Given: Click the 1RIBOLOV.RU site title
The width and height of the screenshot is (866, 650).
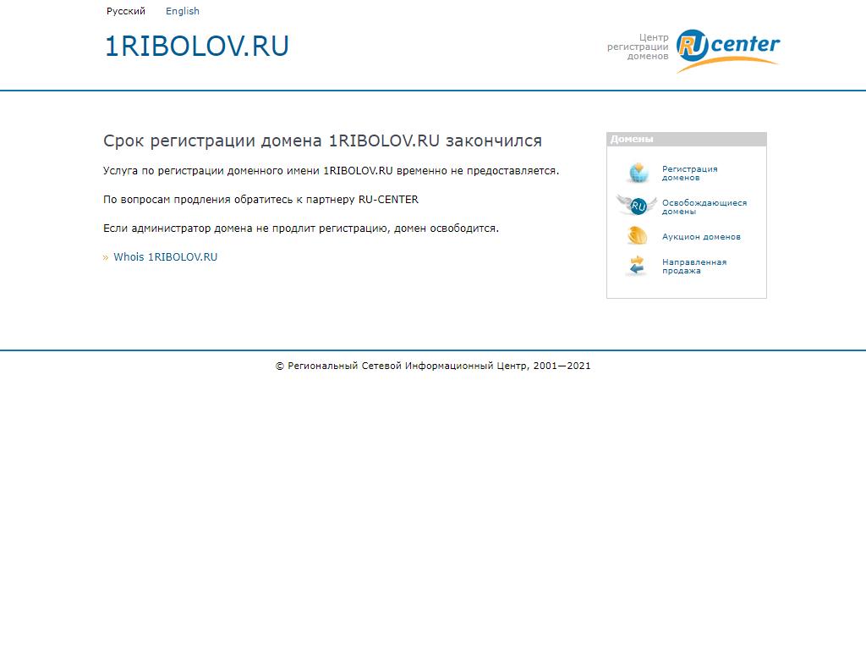Looking at the screenshot, I should point(196,47).
